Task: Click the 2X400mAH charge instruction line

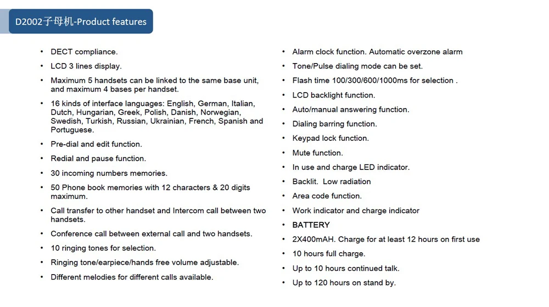Action: coord(386,239)
